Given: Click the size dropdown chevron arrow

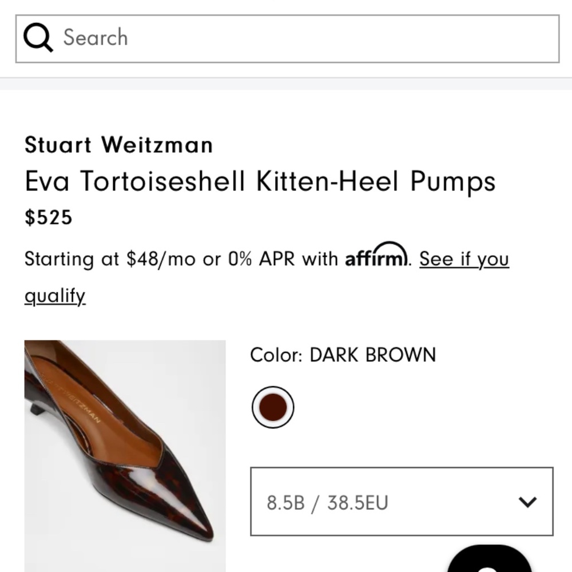Looking at the screenshot, I should (526, 502).
